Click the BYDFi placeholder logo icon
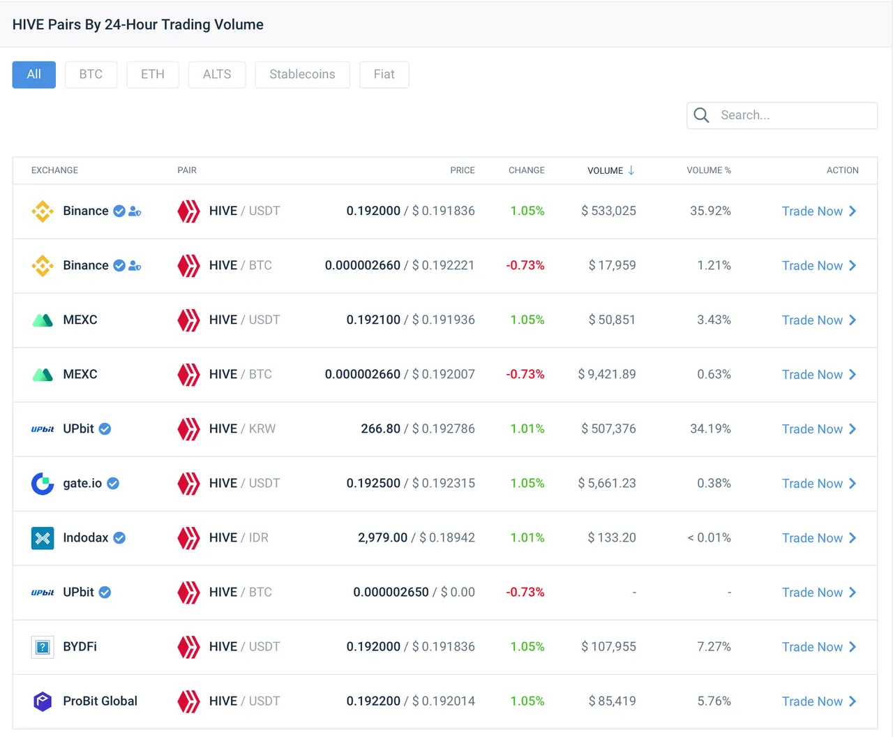The width and height of the screenshot is (893, 737). tap(43, 647)
